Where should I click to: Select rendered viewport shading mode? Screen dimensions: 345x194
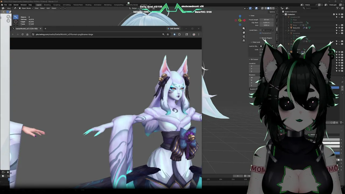[x=273, y=8]
